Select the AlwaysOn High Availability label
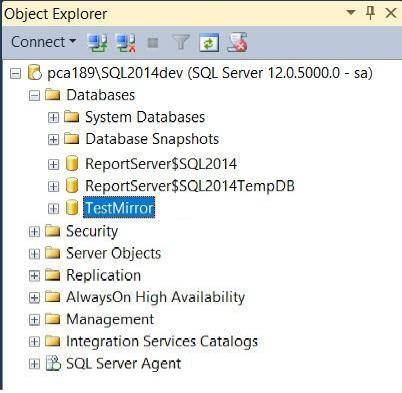 (x=156, y=298)
